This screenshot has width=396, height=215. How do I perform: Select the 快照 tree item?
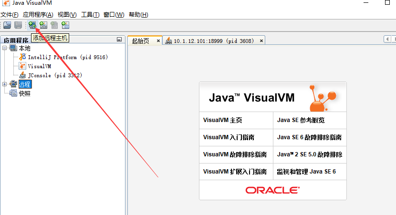[25, 93]
